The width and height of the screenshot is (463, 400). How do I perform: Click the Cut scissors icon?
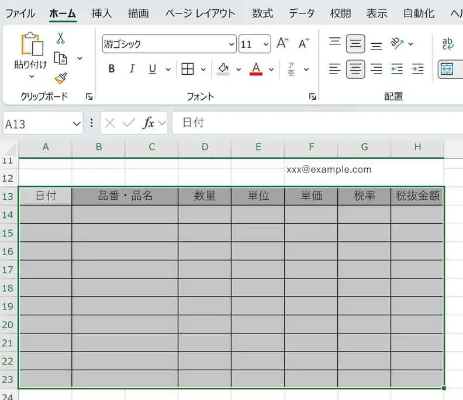click(60, 39)
